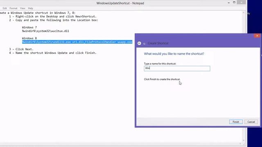The image size is (262, 147).
Task: Open Notepad's Help menu
Action: tap(30, 8)
